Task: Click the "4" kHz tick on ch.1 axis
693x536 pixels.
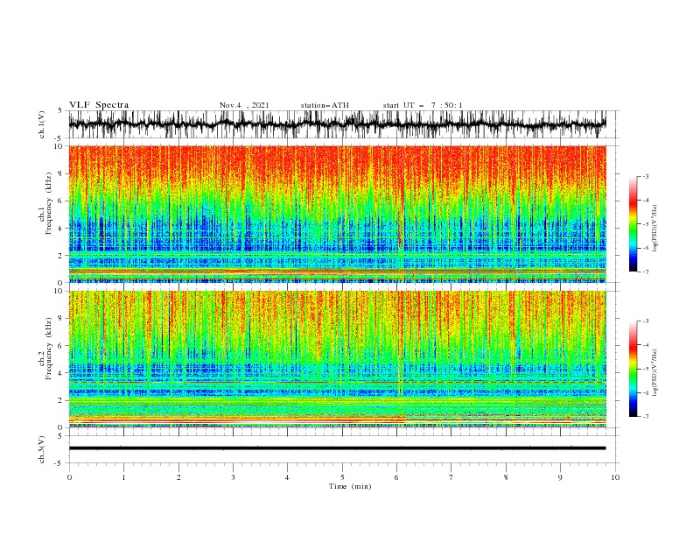Action: click(61, 229)
